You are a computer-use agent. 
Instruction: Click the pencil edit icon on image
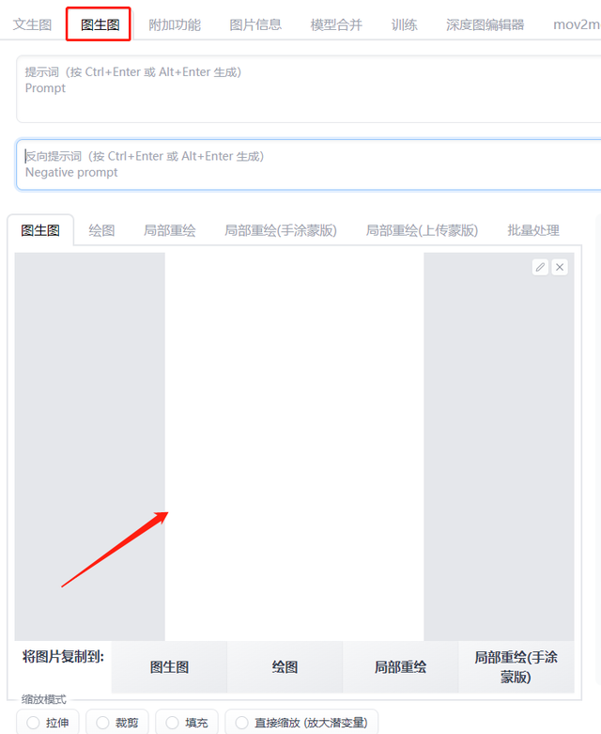[x=540, y=267]
